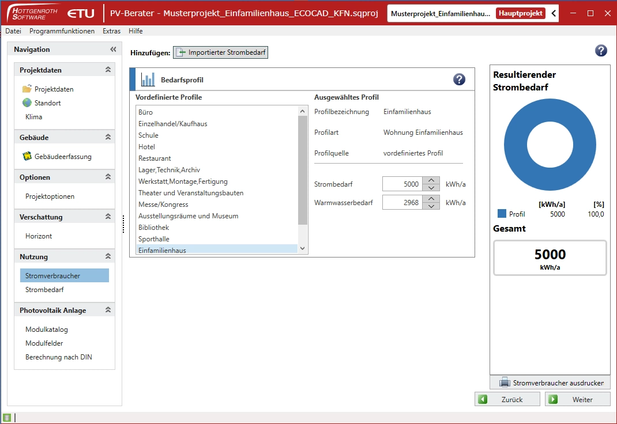Open the Programmfunktionen menu
The height and width of the screenshot is (424, 617).
[62, 31]
